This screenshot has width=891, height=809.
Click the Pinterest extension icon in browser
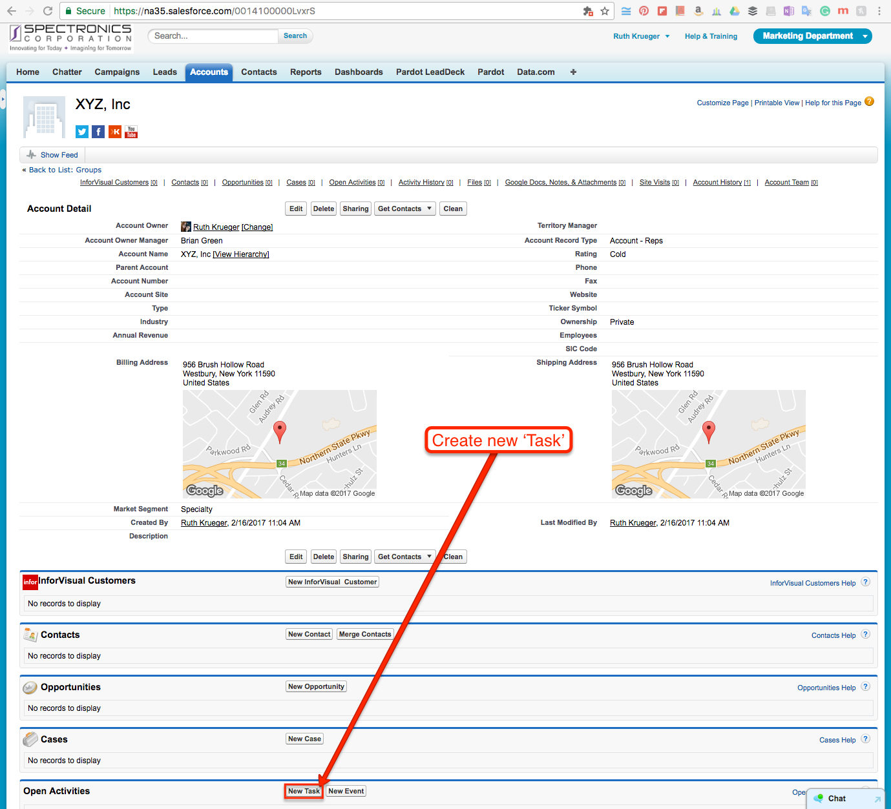(644, 11)
